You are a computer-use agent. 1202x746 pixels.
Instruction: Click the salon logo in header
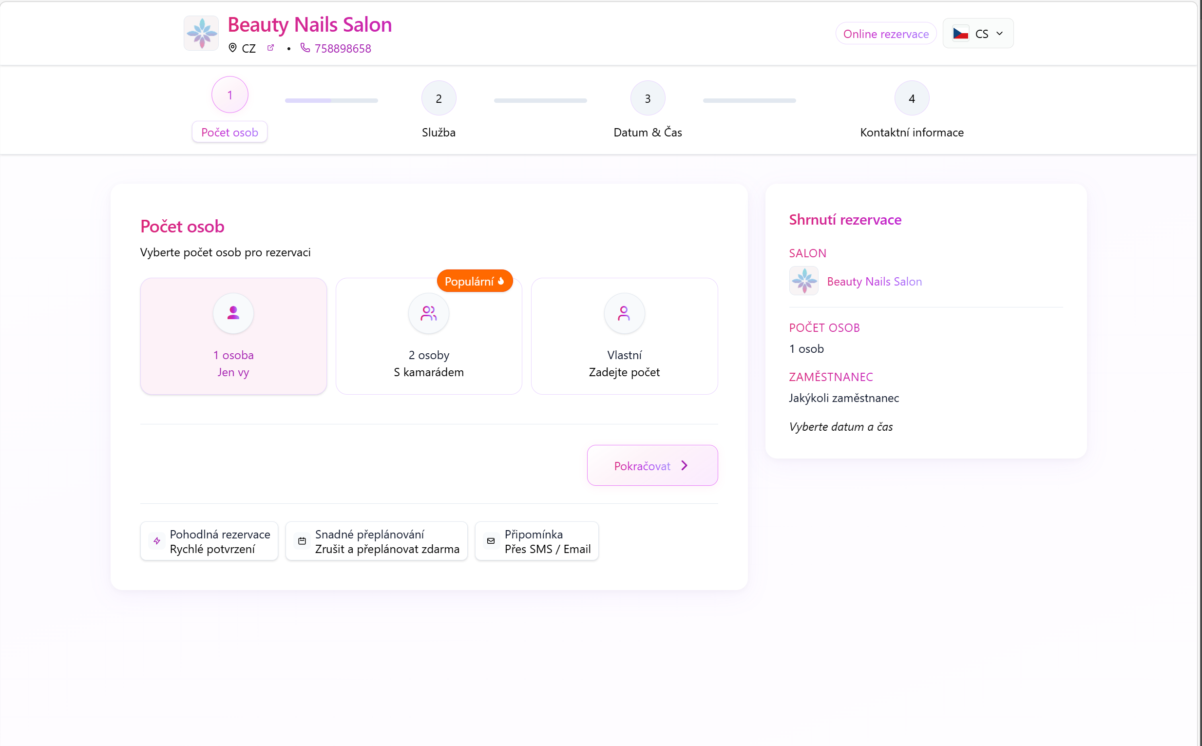(201, 33)
